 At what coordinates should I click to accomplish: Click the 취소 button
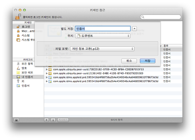pos(129,61)
